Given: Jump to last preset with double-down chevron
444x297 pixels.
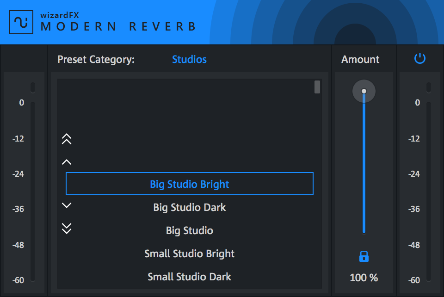Looking at the screenshot, I should tap(67, 229).
